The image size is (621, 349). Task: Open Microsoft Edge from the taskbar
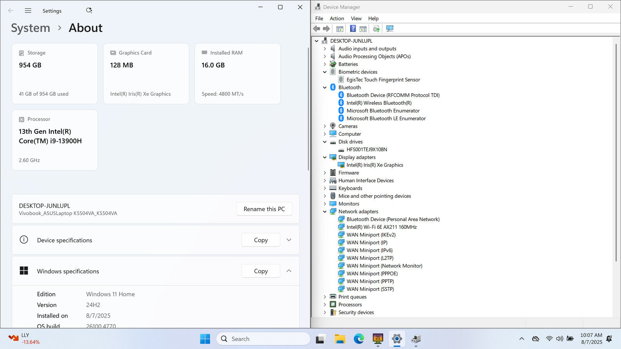[x=359, y=339]
